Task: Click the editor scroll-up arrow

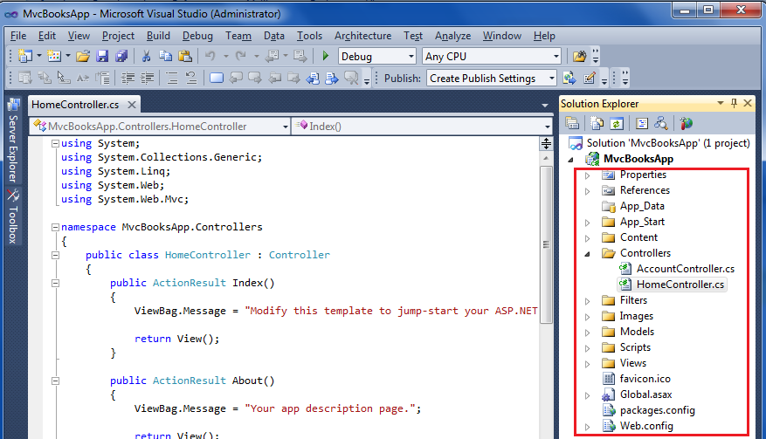Action: 546,158
